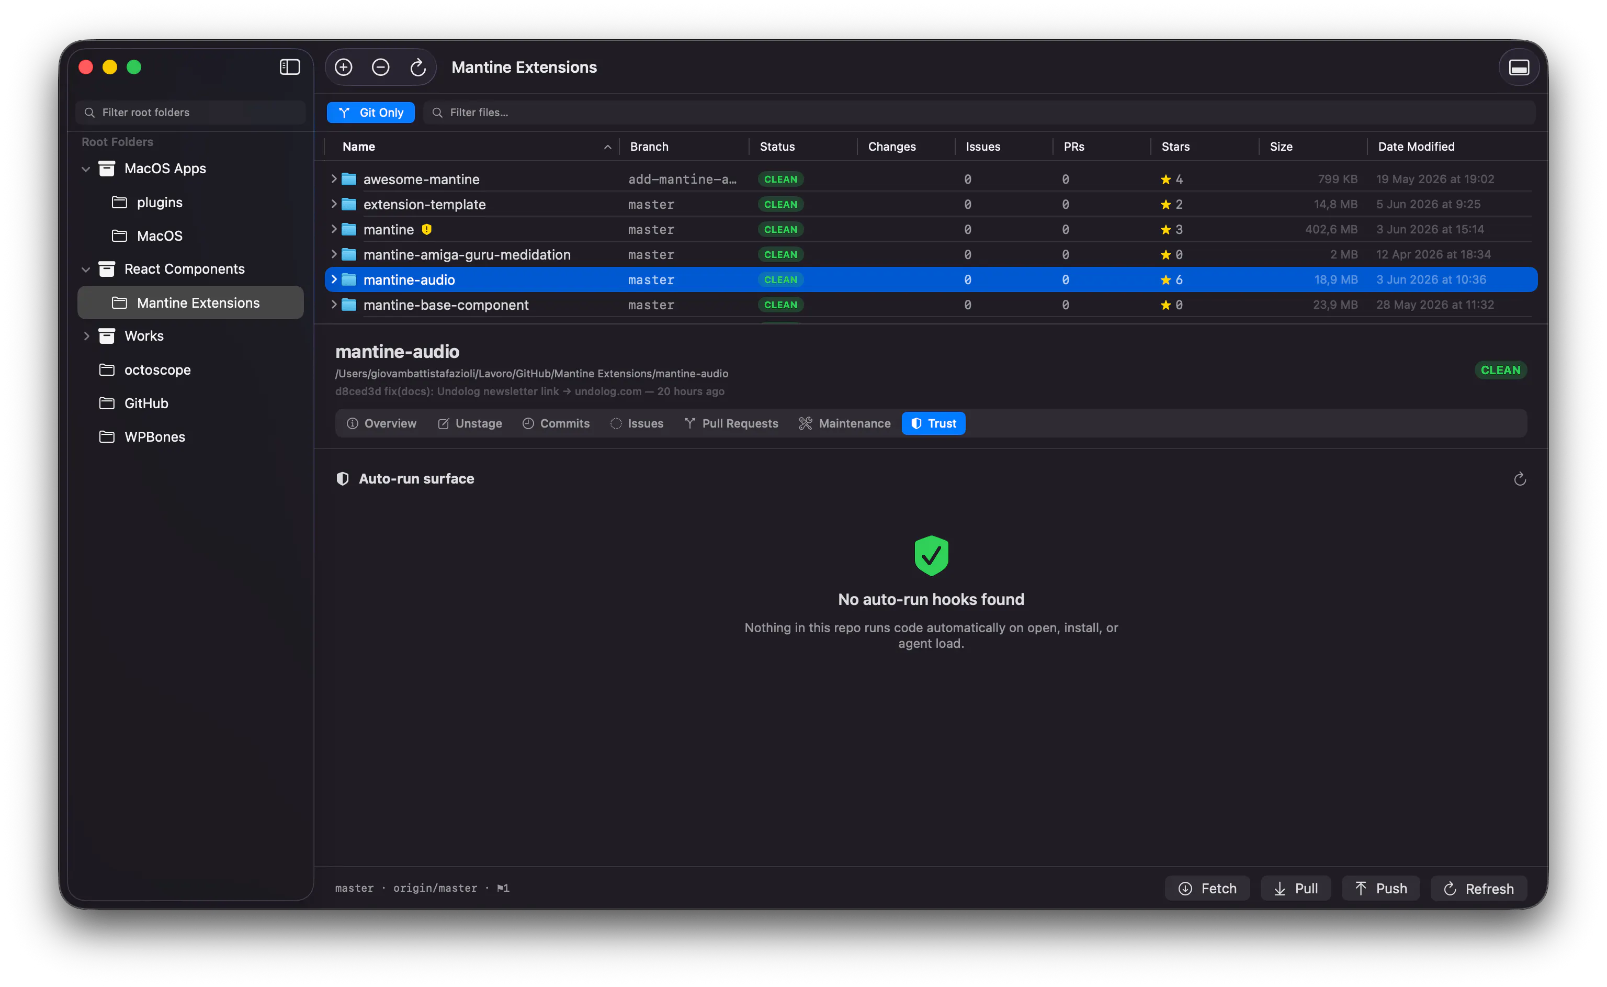Open the Pull Requests tab
Screen dimensions: 1607x987
point(731,424)
